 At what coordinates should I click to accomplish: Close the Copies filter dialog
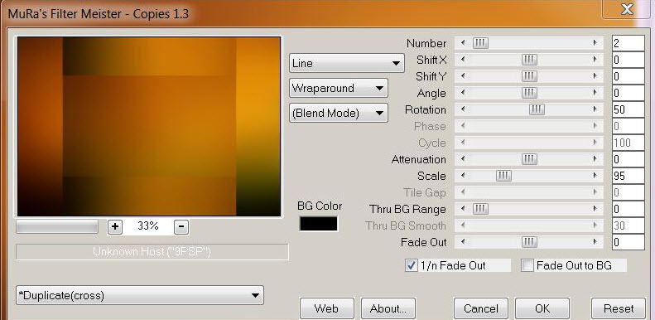click(x=626, y=9)
